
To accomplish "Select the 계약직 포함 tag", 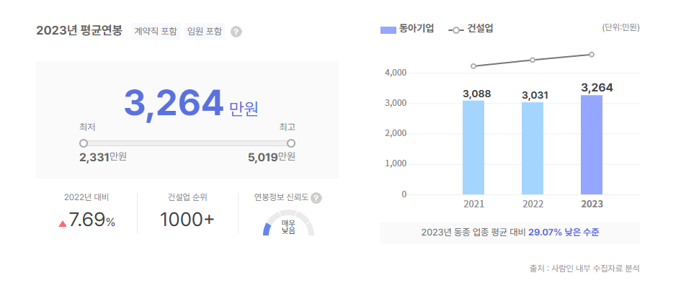I will click(156, 31).
